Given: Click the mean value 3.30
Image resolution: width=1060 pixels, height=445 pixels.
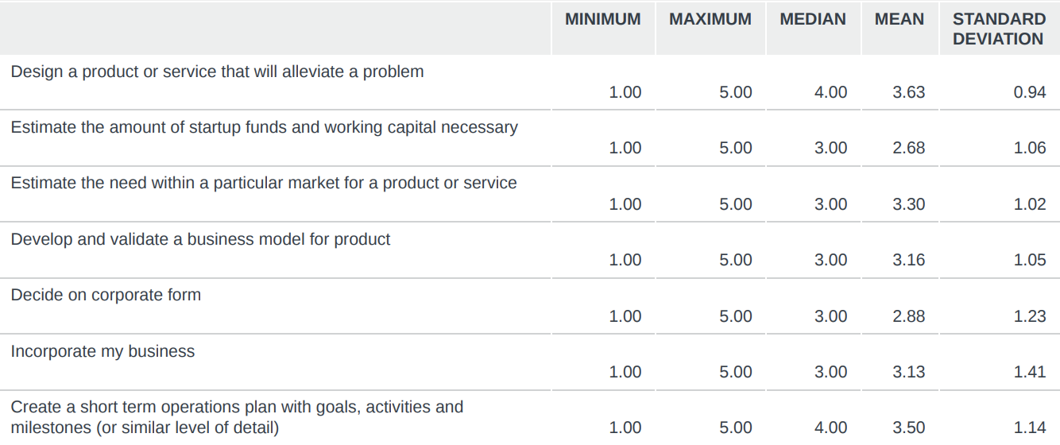Looking at the screenshot, I should (908, 204).
